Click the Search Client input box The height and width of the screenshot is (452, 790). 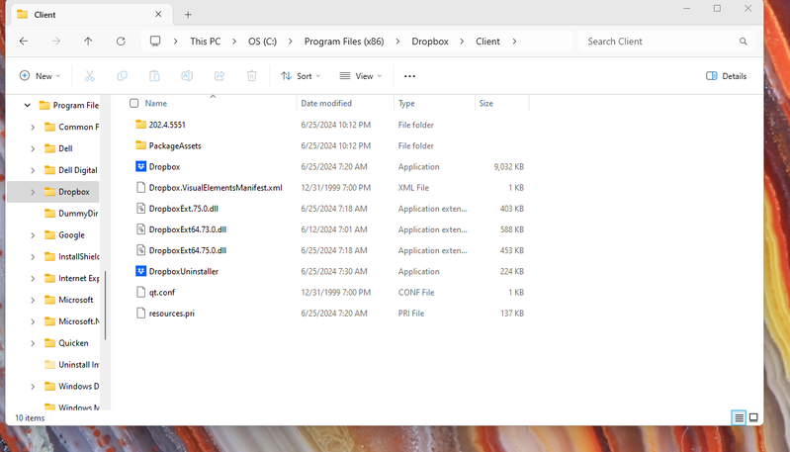pos(658,42)
